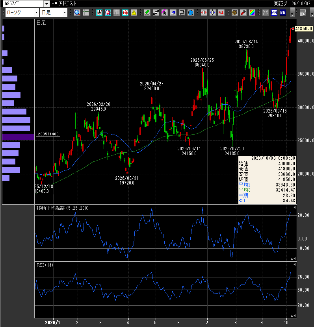The height and width of the screenshot is (327, 314).
Task: Click the current price label 41850.0
Action: point(304,29)
